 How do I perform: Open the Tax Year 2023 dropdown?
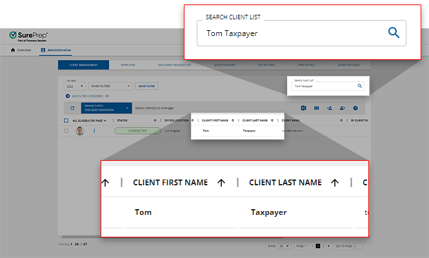(x=75, y=86)
